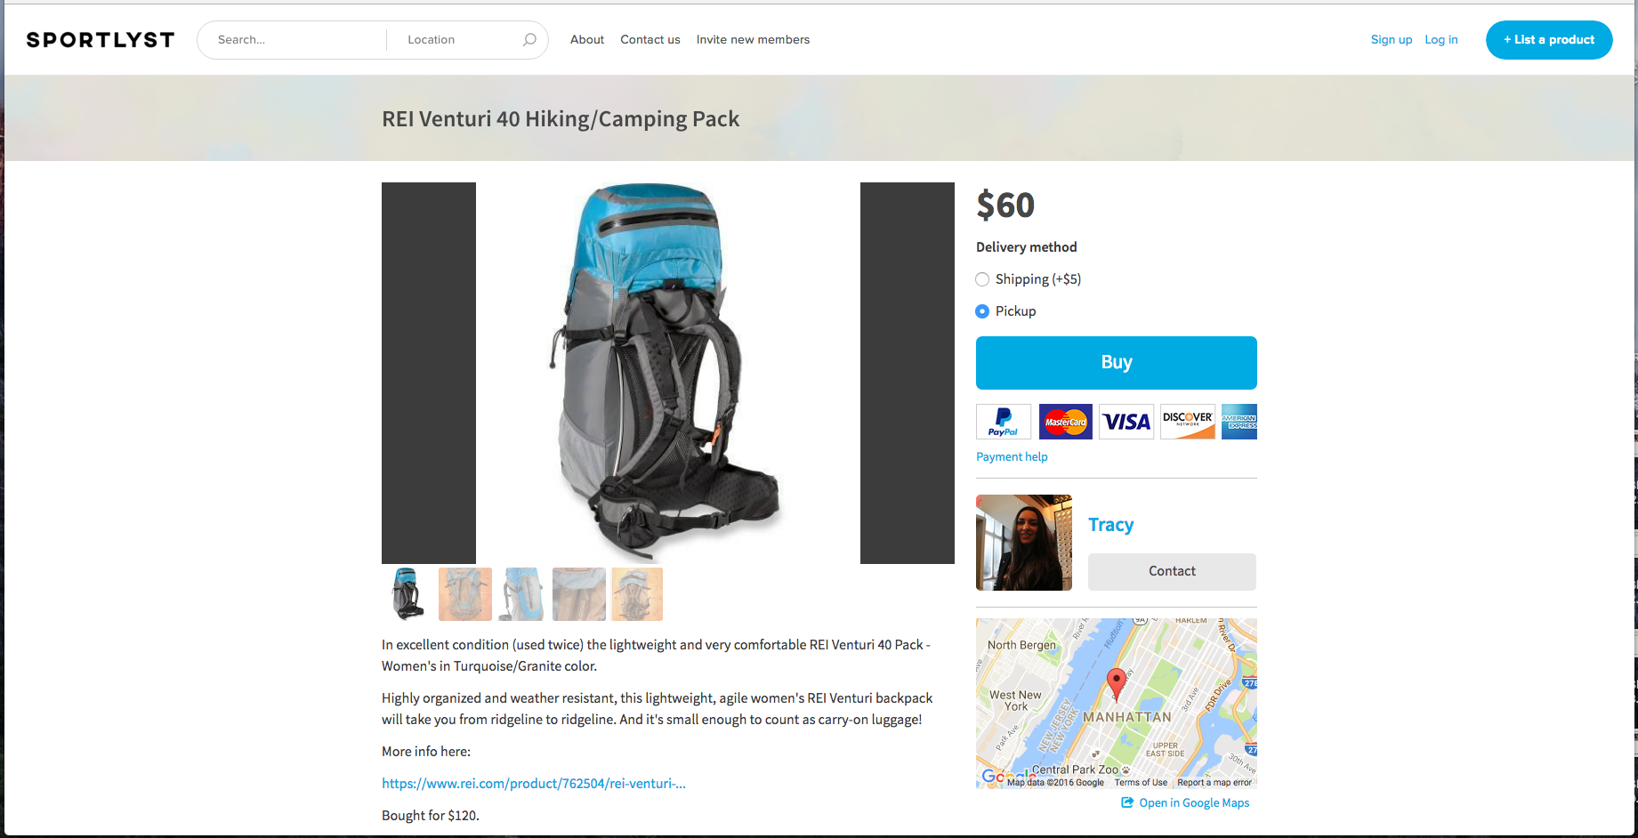Click the MasterCard payment icon
This screenshot has height=838, width=1638.
point(1065,422)
